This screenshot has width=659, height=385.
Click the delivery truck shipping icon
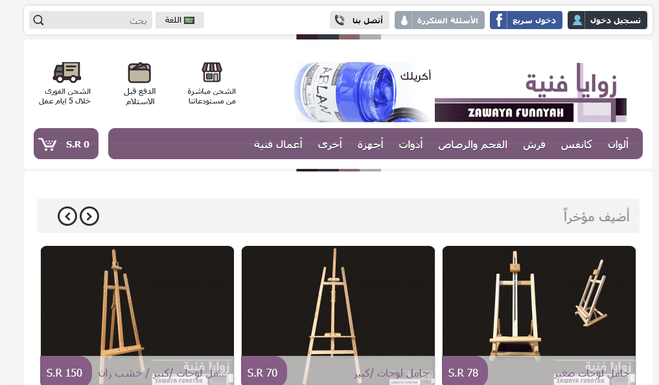tap(67, 72)
